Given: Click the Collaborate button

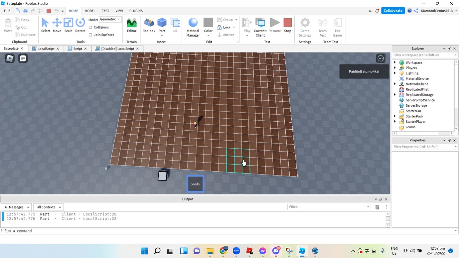Looking at the screenshot, I should pos(393,11).
